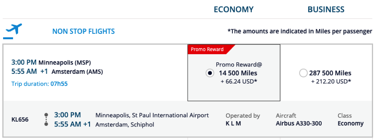Click 3:00 PM Minneapolis (MSP) departure
The width and height of the screenshot is (375, 140).
coord(51,62)
